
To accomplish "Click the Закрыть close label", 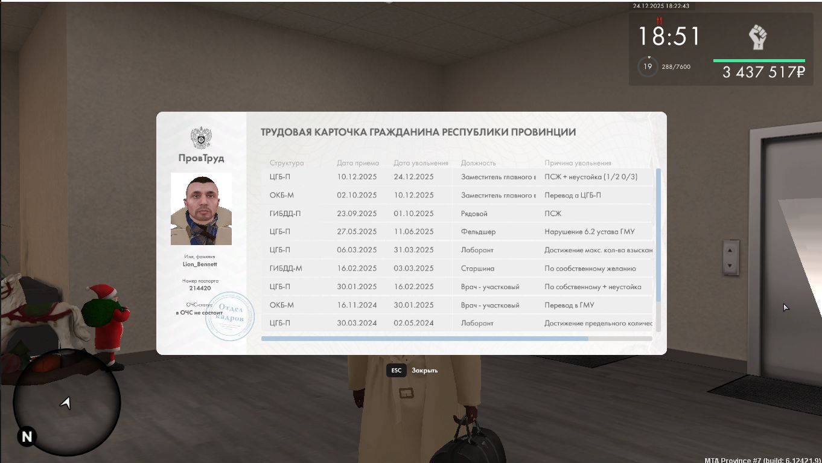I will coord(424,371).
